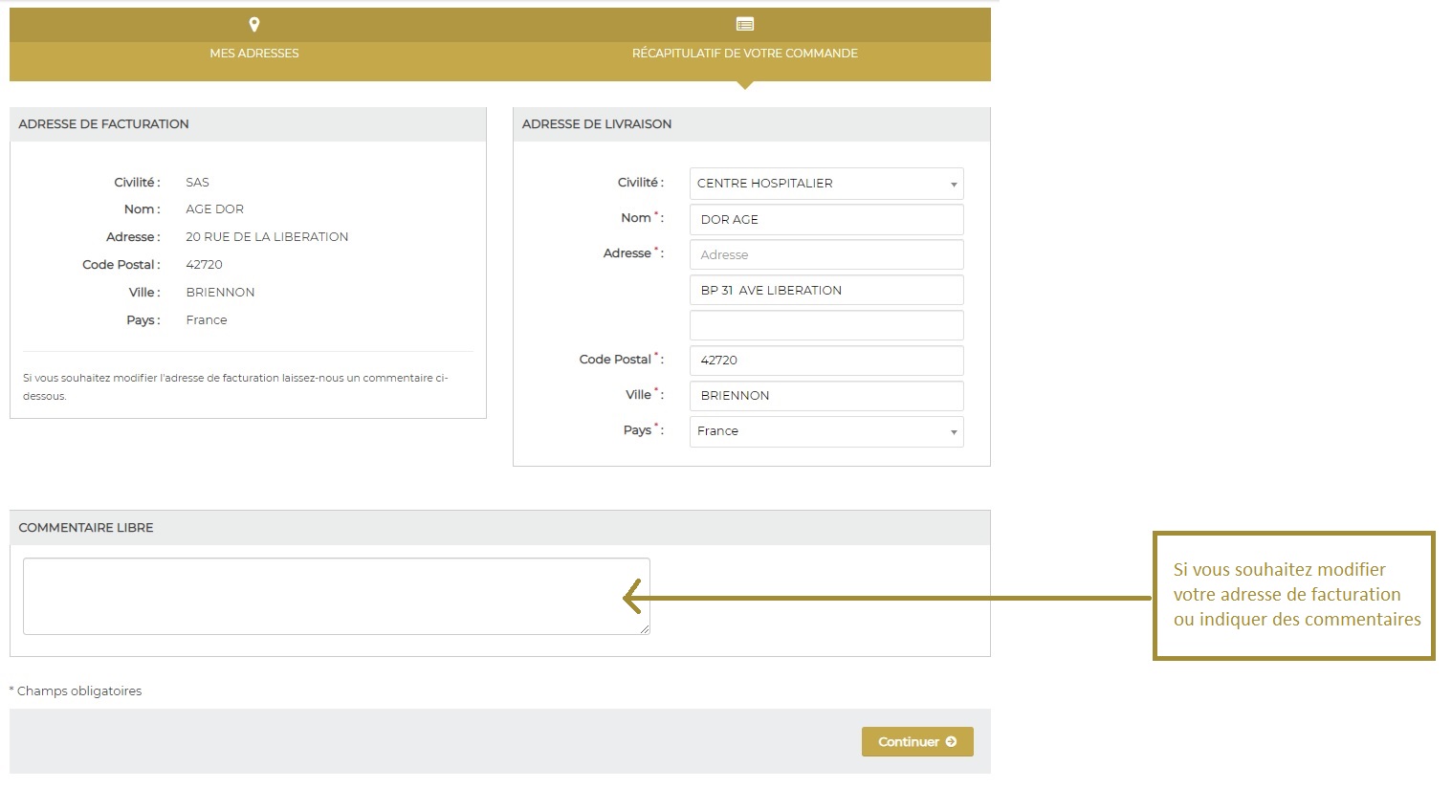This screenshot has width=1452, height=789.
Task: Click the delivery Code Postal input field
Action: [x=825, y=361]
